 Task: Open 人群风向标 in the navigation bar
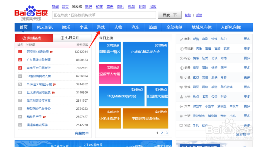[231, 27]
